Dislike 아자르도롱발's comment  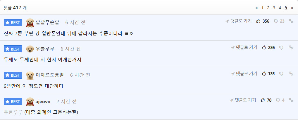click(x=281, y=74)
